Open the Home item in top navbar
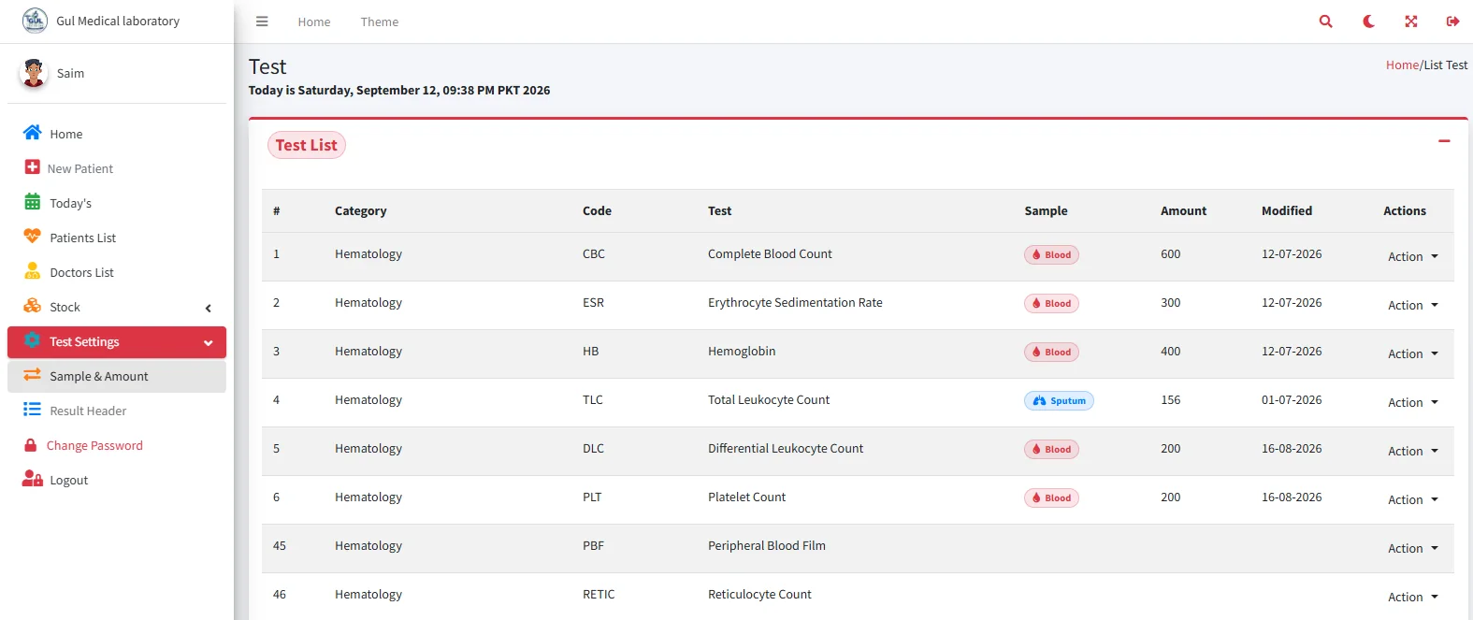 point(314,22)
